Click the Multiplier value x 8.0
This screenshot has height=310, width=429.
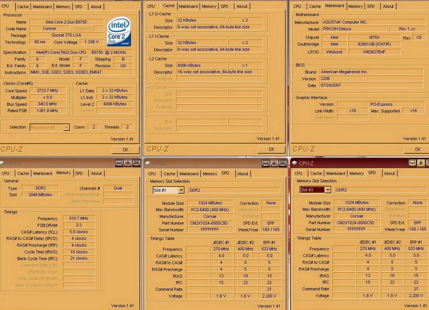click(x=47, y=97)
